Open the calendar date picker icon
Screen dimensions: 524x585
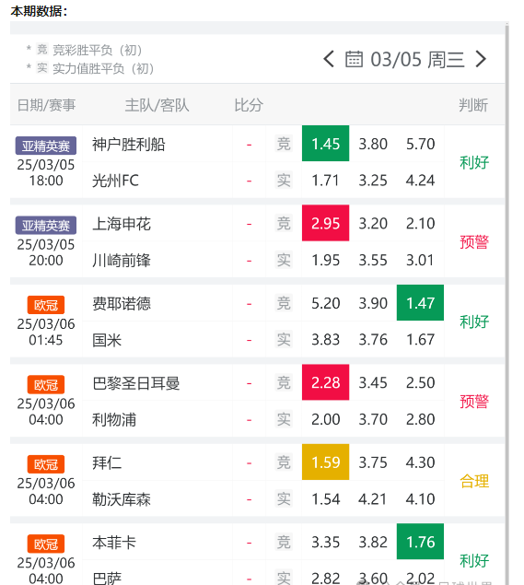(x=354, y=59)
